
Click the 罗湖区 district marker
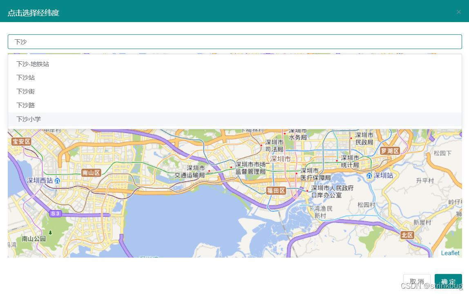(390, 151)
